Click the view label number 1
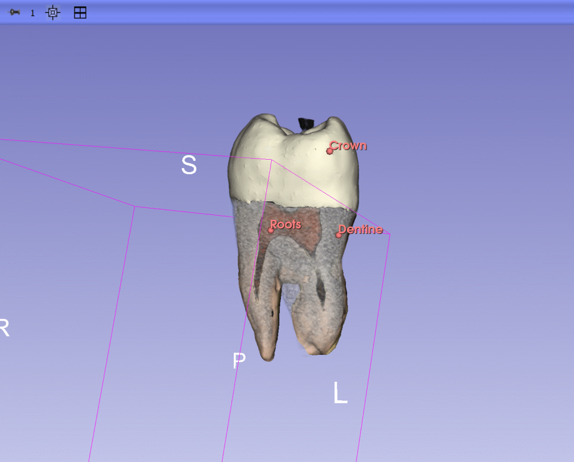The width and height of the screenshot is (574, 462). [x=33, y=13]
